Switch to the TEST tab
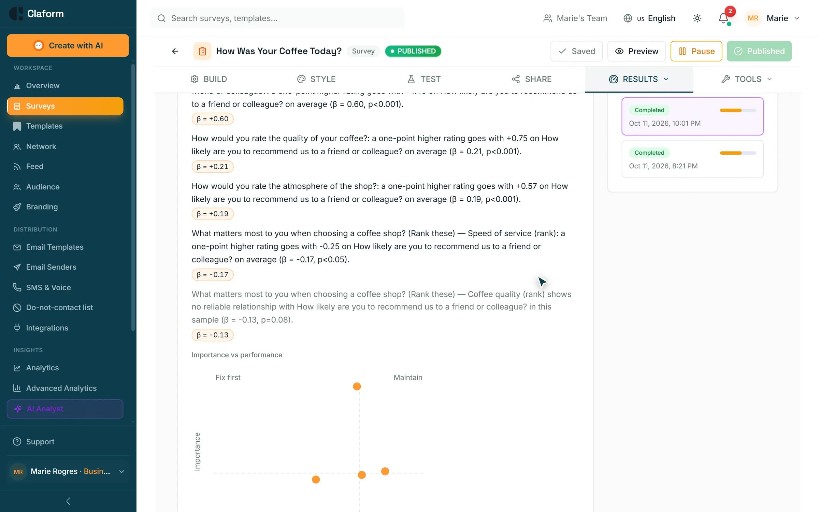 [x=424, y=79]
